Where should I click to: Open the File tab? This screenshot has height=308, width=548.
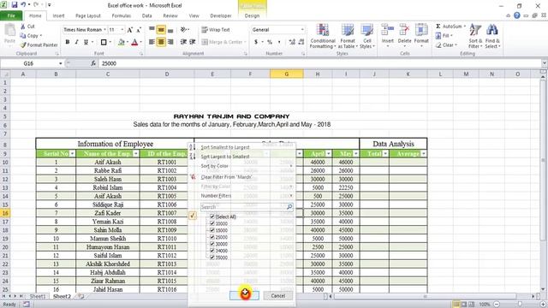(x=11, y=15)
